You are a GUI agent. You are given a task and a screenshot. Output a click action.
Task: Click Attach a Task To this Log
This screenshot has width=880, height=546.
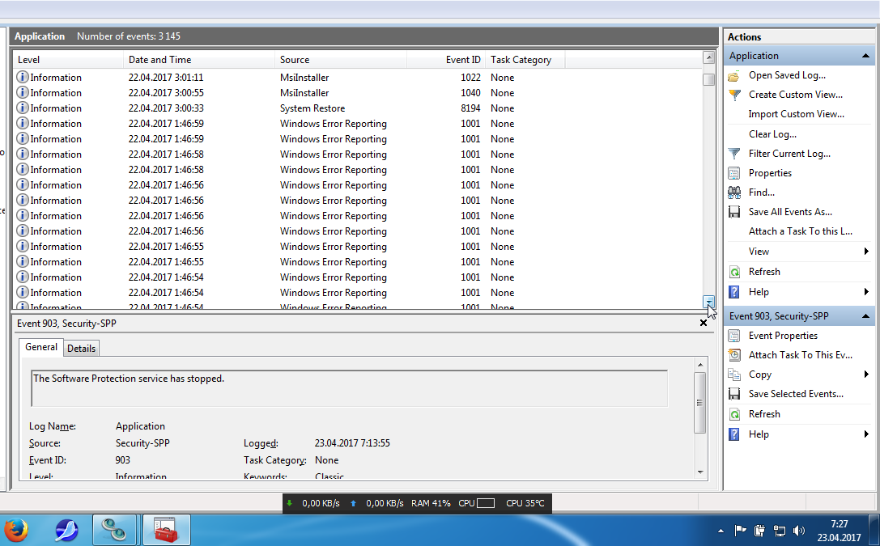tap(801, 231)
